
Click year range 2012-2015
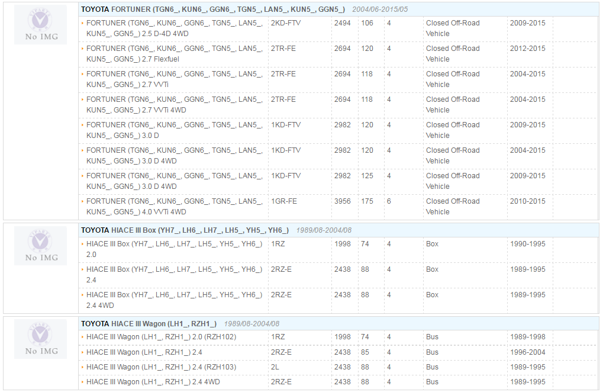click(528, 49)
